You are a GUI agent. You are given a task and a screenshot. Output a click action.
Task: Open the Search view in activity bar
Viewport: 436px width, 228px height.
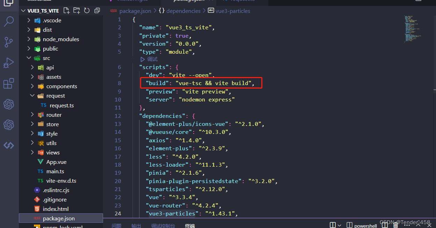[x=9, y=22]
